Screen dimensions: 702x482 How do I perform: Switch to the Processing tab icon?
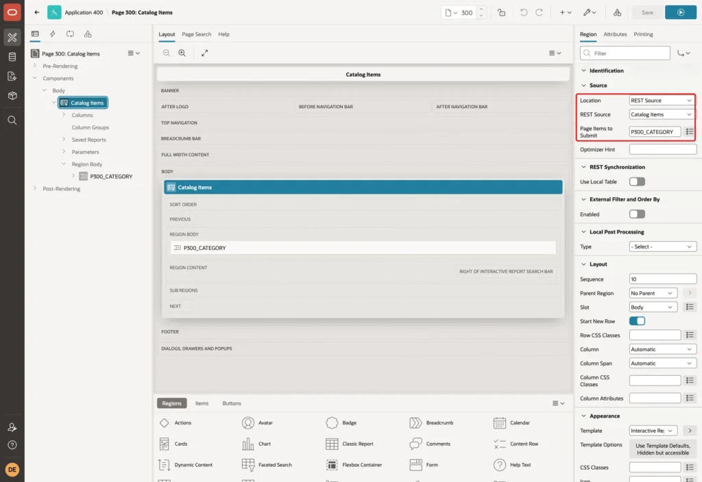[x=71, y=34]
